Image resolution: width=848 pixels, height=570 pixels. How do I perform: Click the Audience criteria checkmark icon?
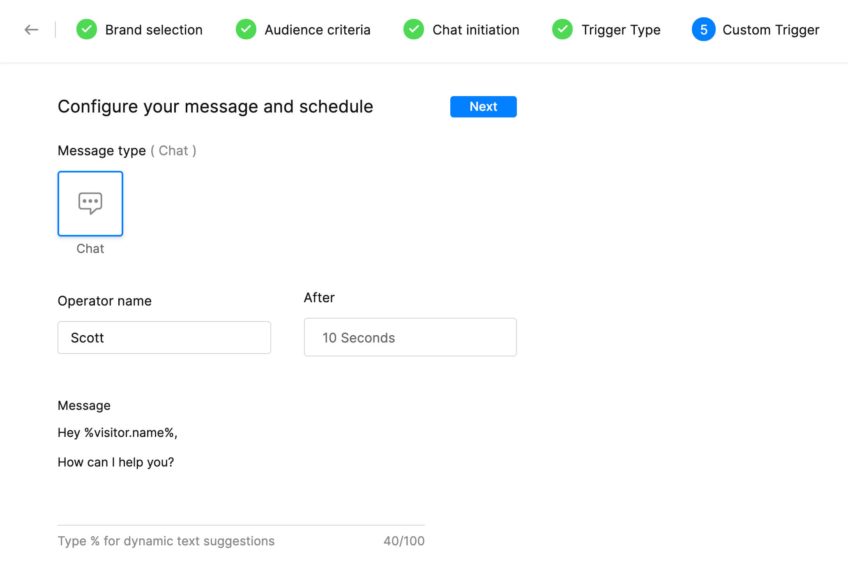click(x=245, y=29)
